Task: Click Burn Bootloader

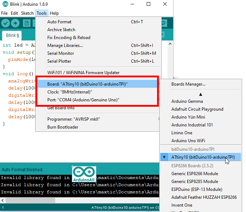Action: click(x=97, y=127)
